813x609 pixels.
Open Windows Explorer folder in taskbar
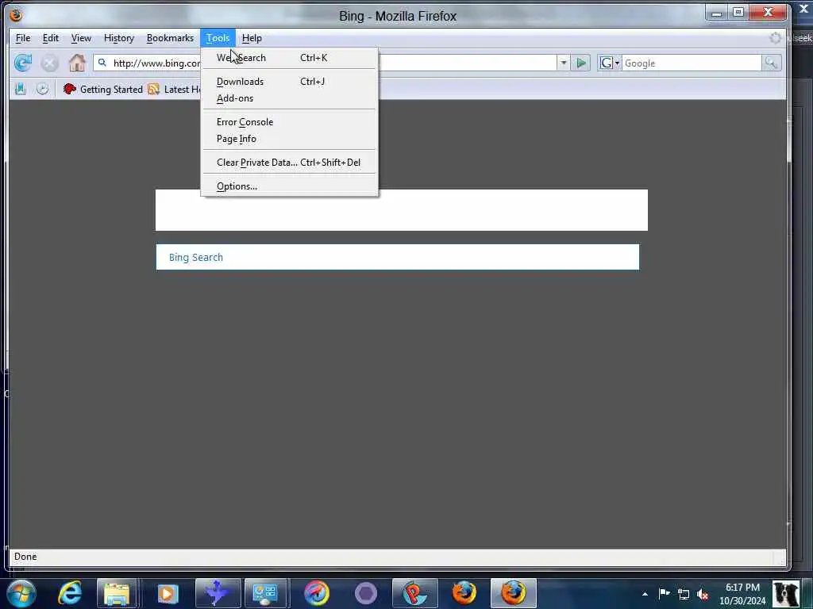117,593
